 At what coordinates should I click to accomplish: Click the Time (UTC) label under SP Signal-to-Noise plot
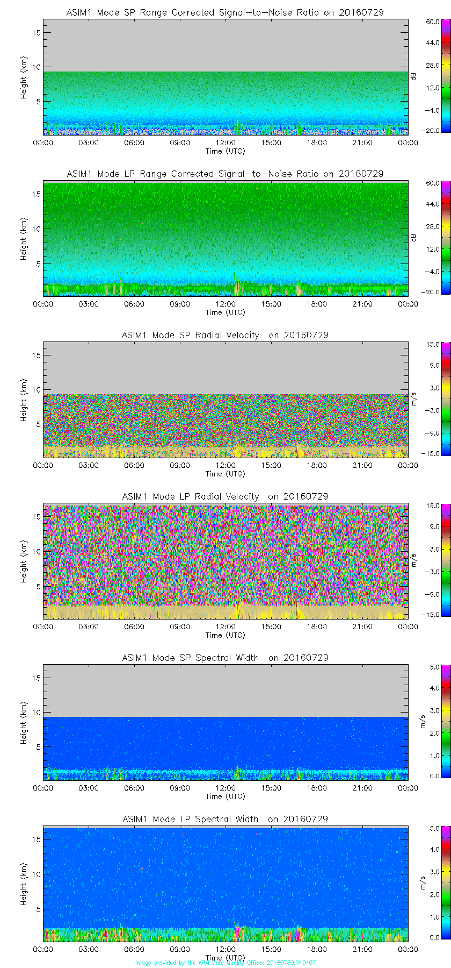point(225,151)
